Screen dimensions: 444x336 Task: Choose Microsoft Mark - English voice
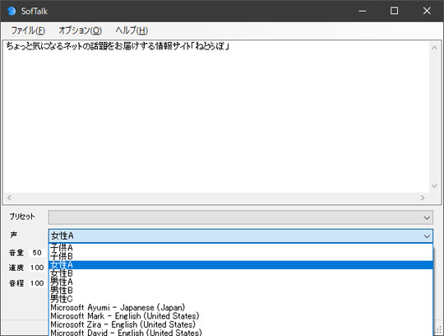(x=241, y=316)
